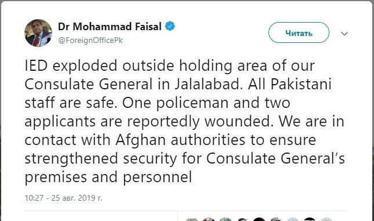The height and width of the screenshot is (221, 374).
Task: Click the phrase Afghan authorities in the tweet
Action: pyautogui.click(x=180, y=140)
